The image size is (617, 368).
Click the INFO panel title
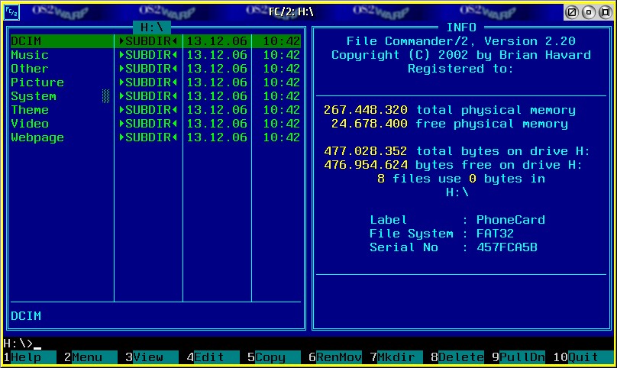point(461,27)
